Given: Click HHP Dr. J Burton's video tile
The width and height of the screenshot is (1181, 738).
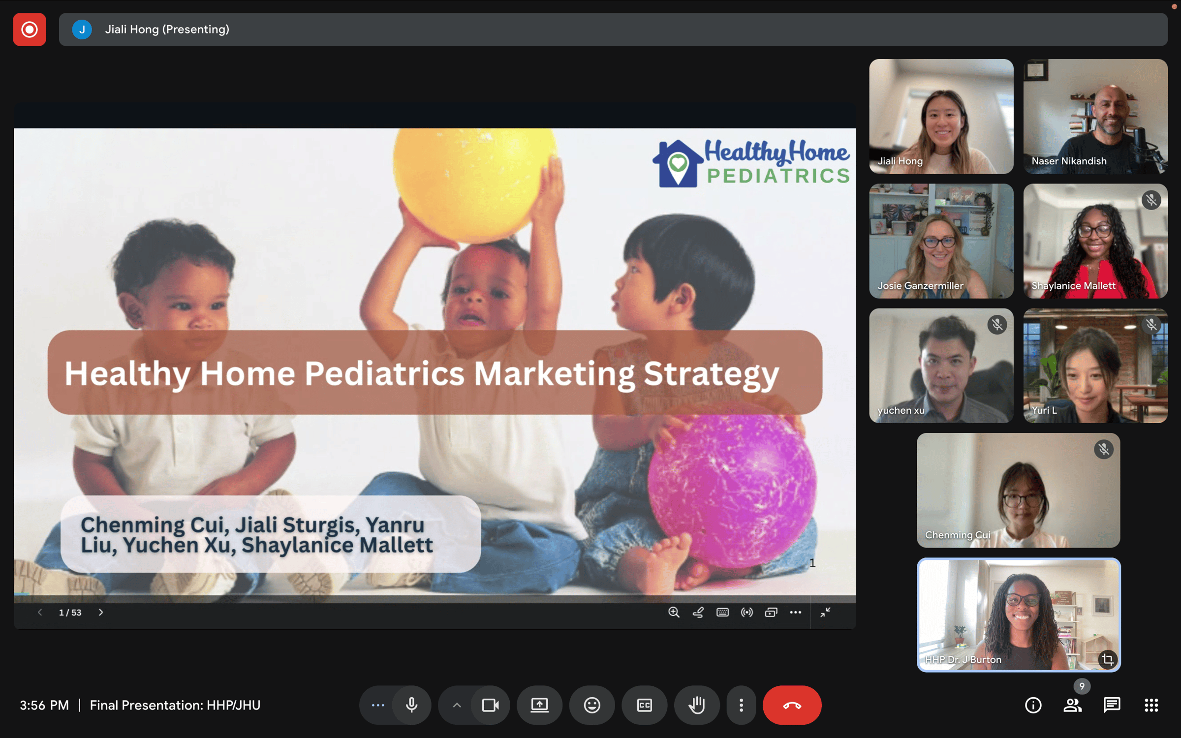Looking at the screenshot, I should (1019, 615).
